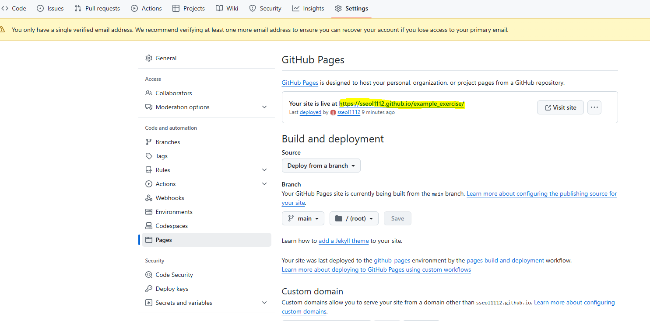Click the Moderation options comment icon
Image resolution: width=650 pixels, height=321 pixels.
pyautogui.click(x=149, y=107)
